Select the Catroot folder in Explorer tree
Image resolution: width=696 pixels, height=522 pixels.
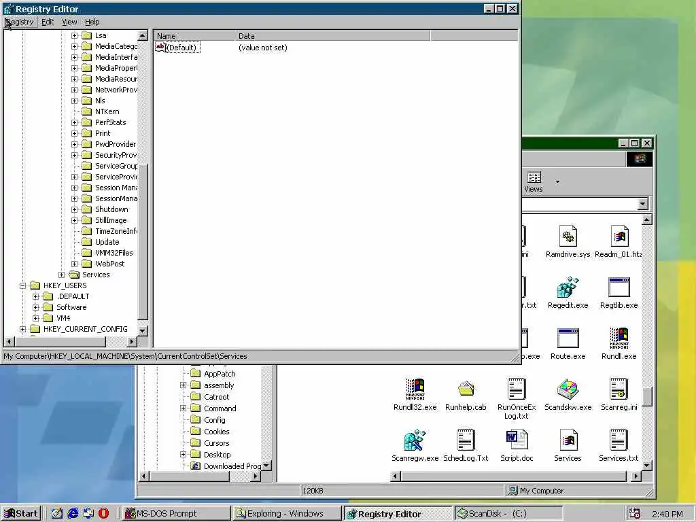217,397
